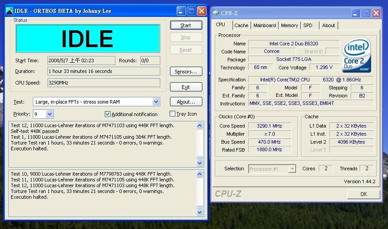
Task: Click down arrow of upper log scrollbar
Action: [x=199, y=163]
